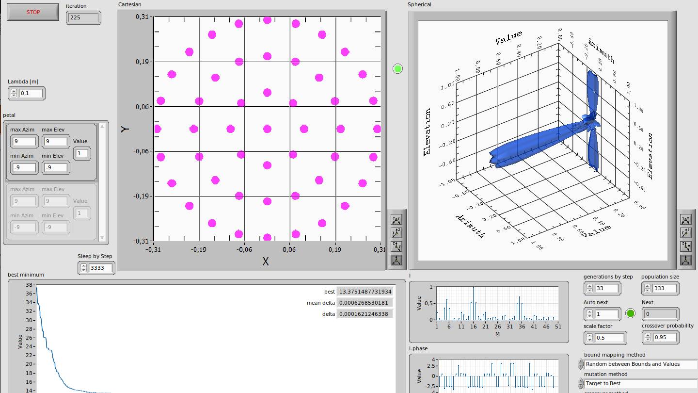The width and height of the screenshot is (698, 393).
Task: Click the crossover probability stepper
Action: (647, 337)
